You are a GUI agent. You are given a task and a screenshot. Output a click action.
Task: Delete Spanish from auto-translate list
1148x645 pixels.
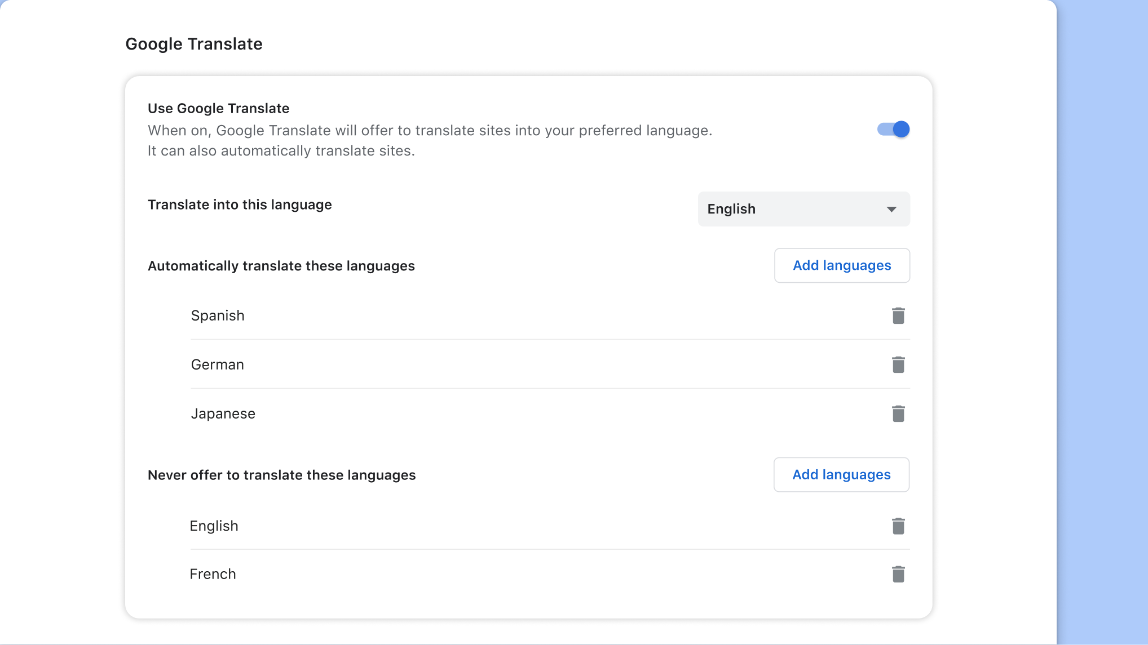898,315
